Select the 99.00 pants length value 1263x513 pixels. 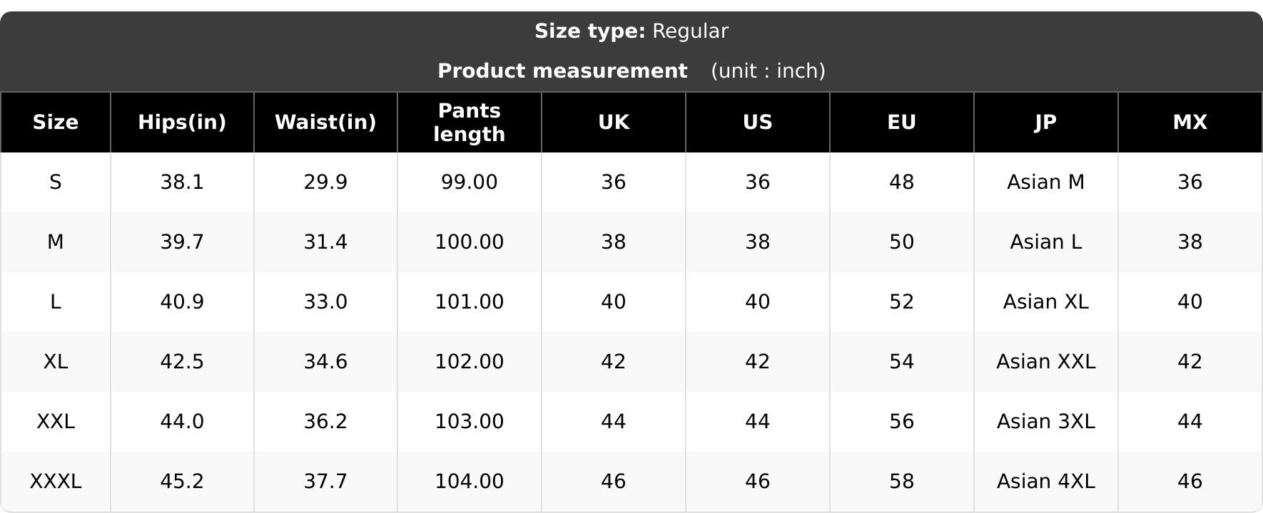pyautogui.click(x=470, y=182)
